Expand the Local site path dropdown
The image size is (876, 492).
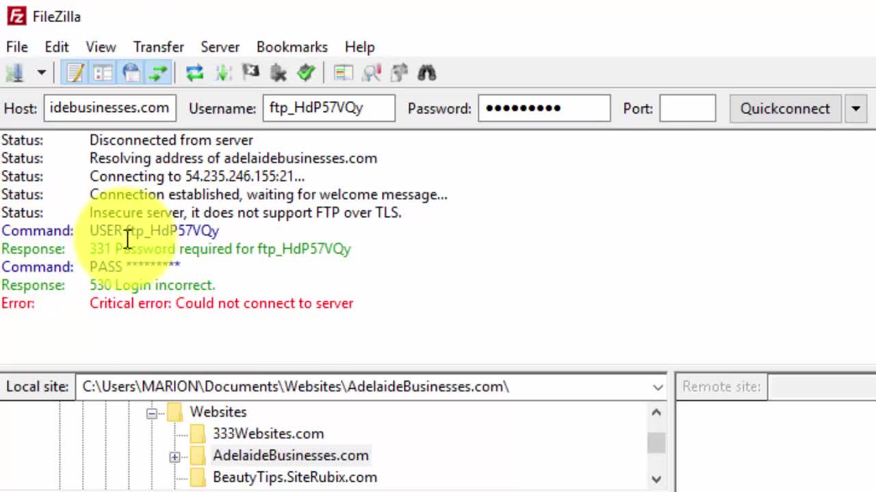[x=658, y=387]
